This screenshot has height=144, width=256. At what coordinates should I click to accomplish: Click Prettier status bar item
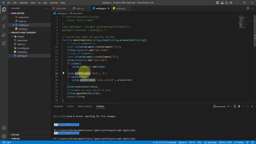[239, 142]
